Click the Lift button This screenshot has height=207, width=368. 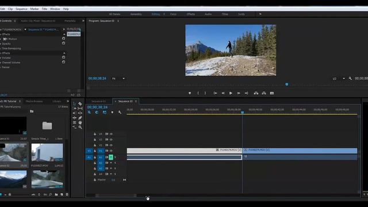[256, 93]
